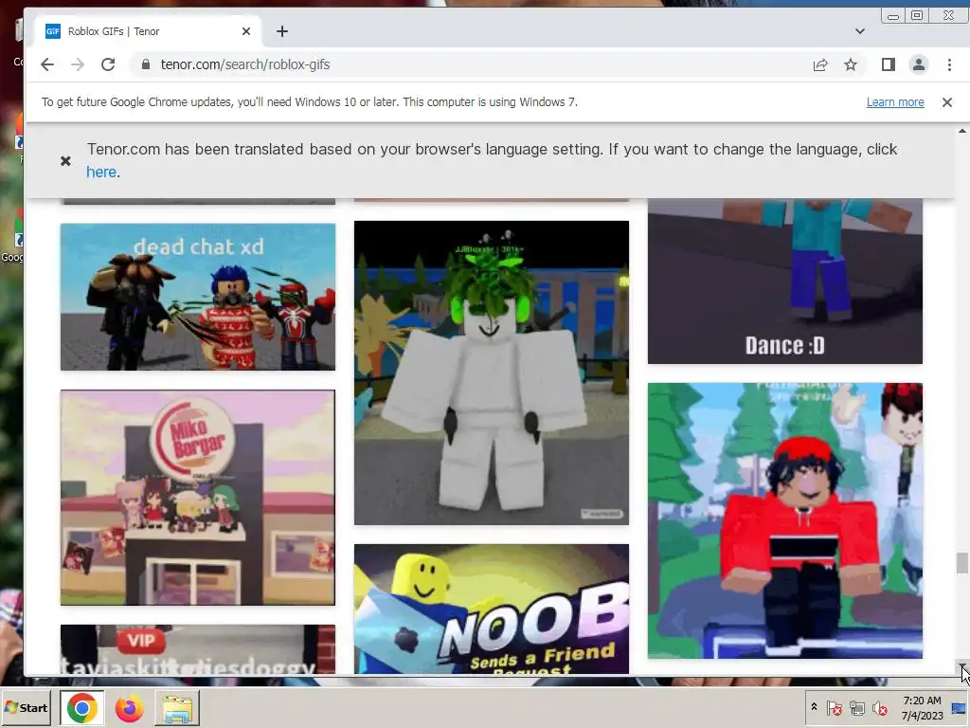Share this page icon in address bar
Image resolution: width=970 pixels, height=728 pixels.
tap(820, 64)
